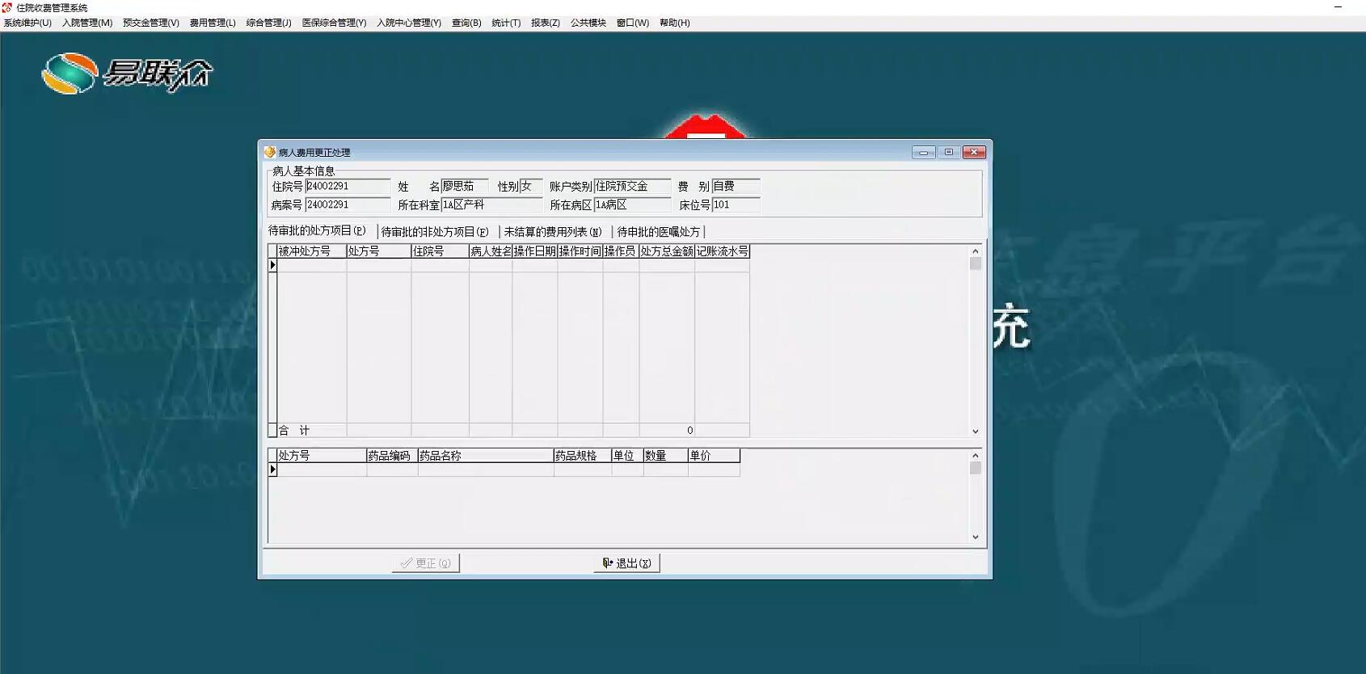Click the 费别 field showing 自费
The width and height of the screenshot is (1366, 674).
[736, 187]
